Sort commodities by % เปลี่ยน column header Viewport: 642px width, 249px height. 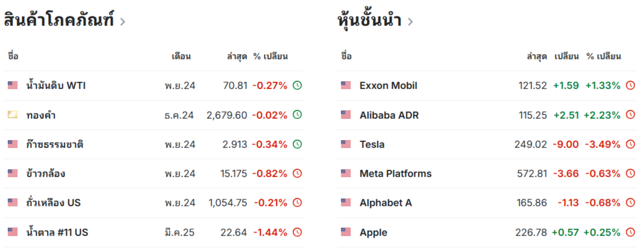point(270,56)
